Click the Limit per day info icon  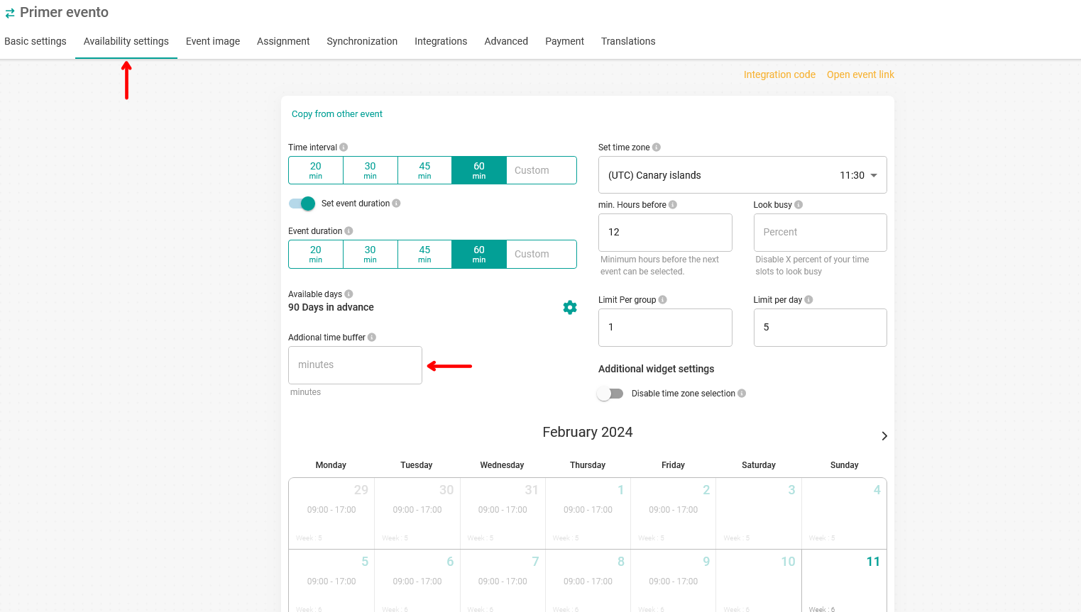coord(809,300)
